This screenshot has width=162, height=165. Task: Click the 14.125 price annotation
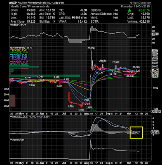click(113, 74)
